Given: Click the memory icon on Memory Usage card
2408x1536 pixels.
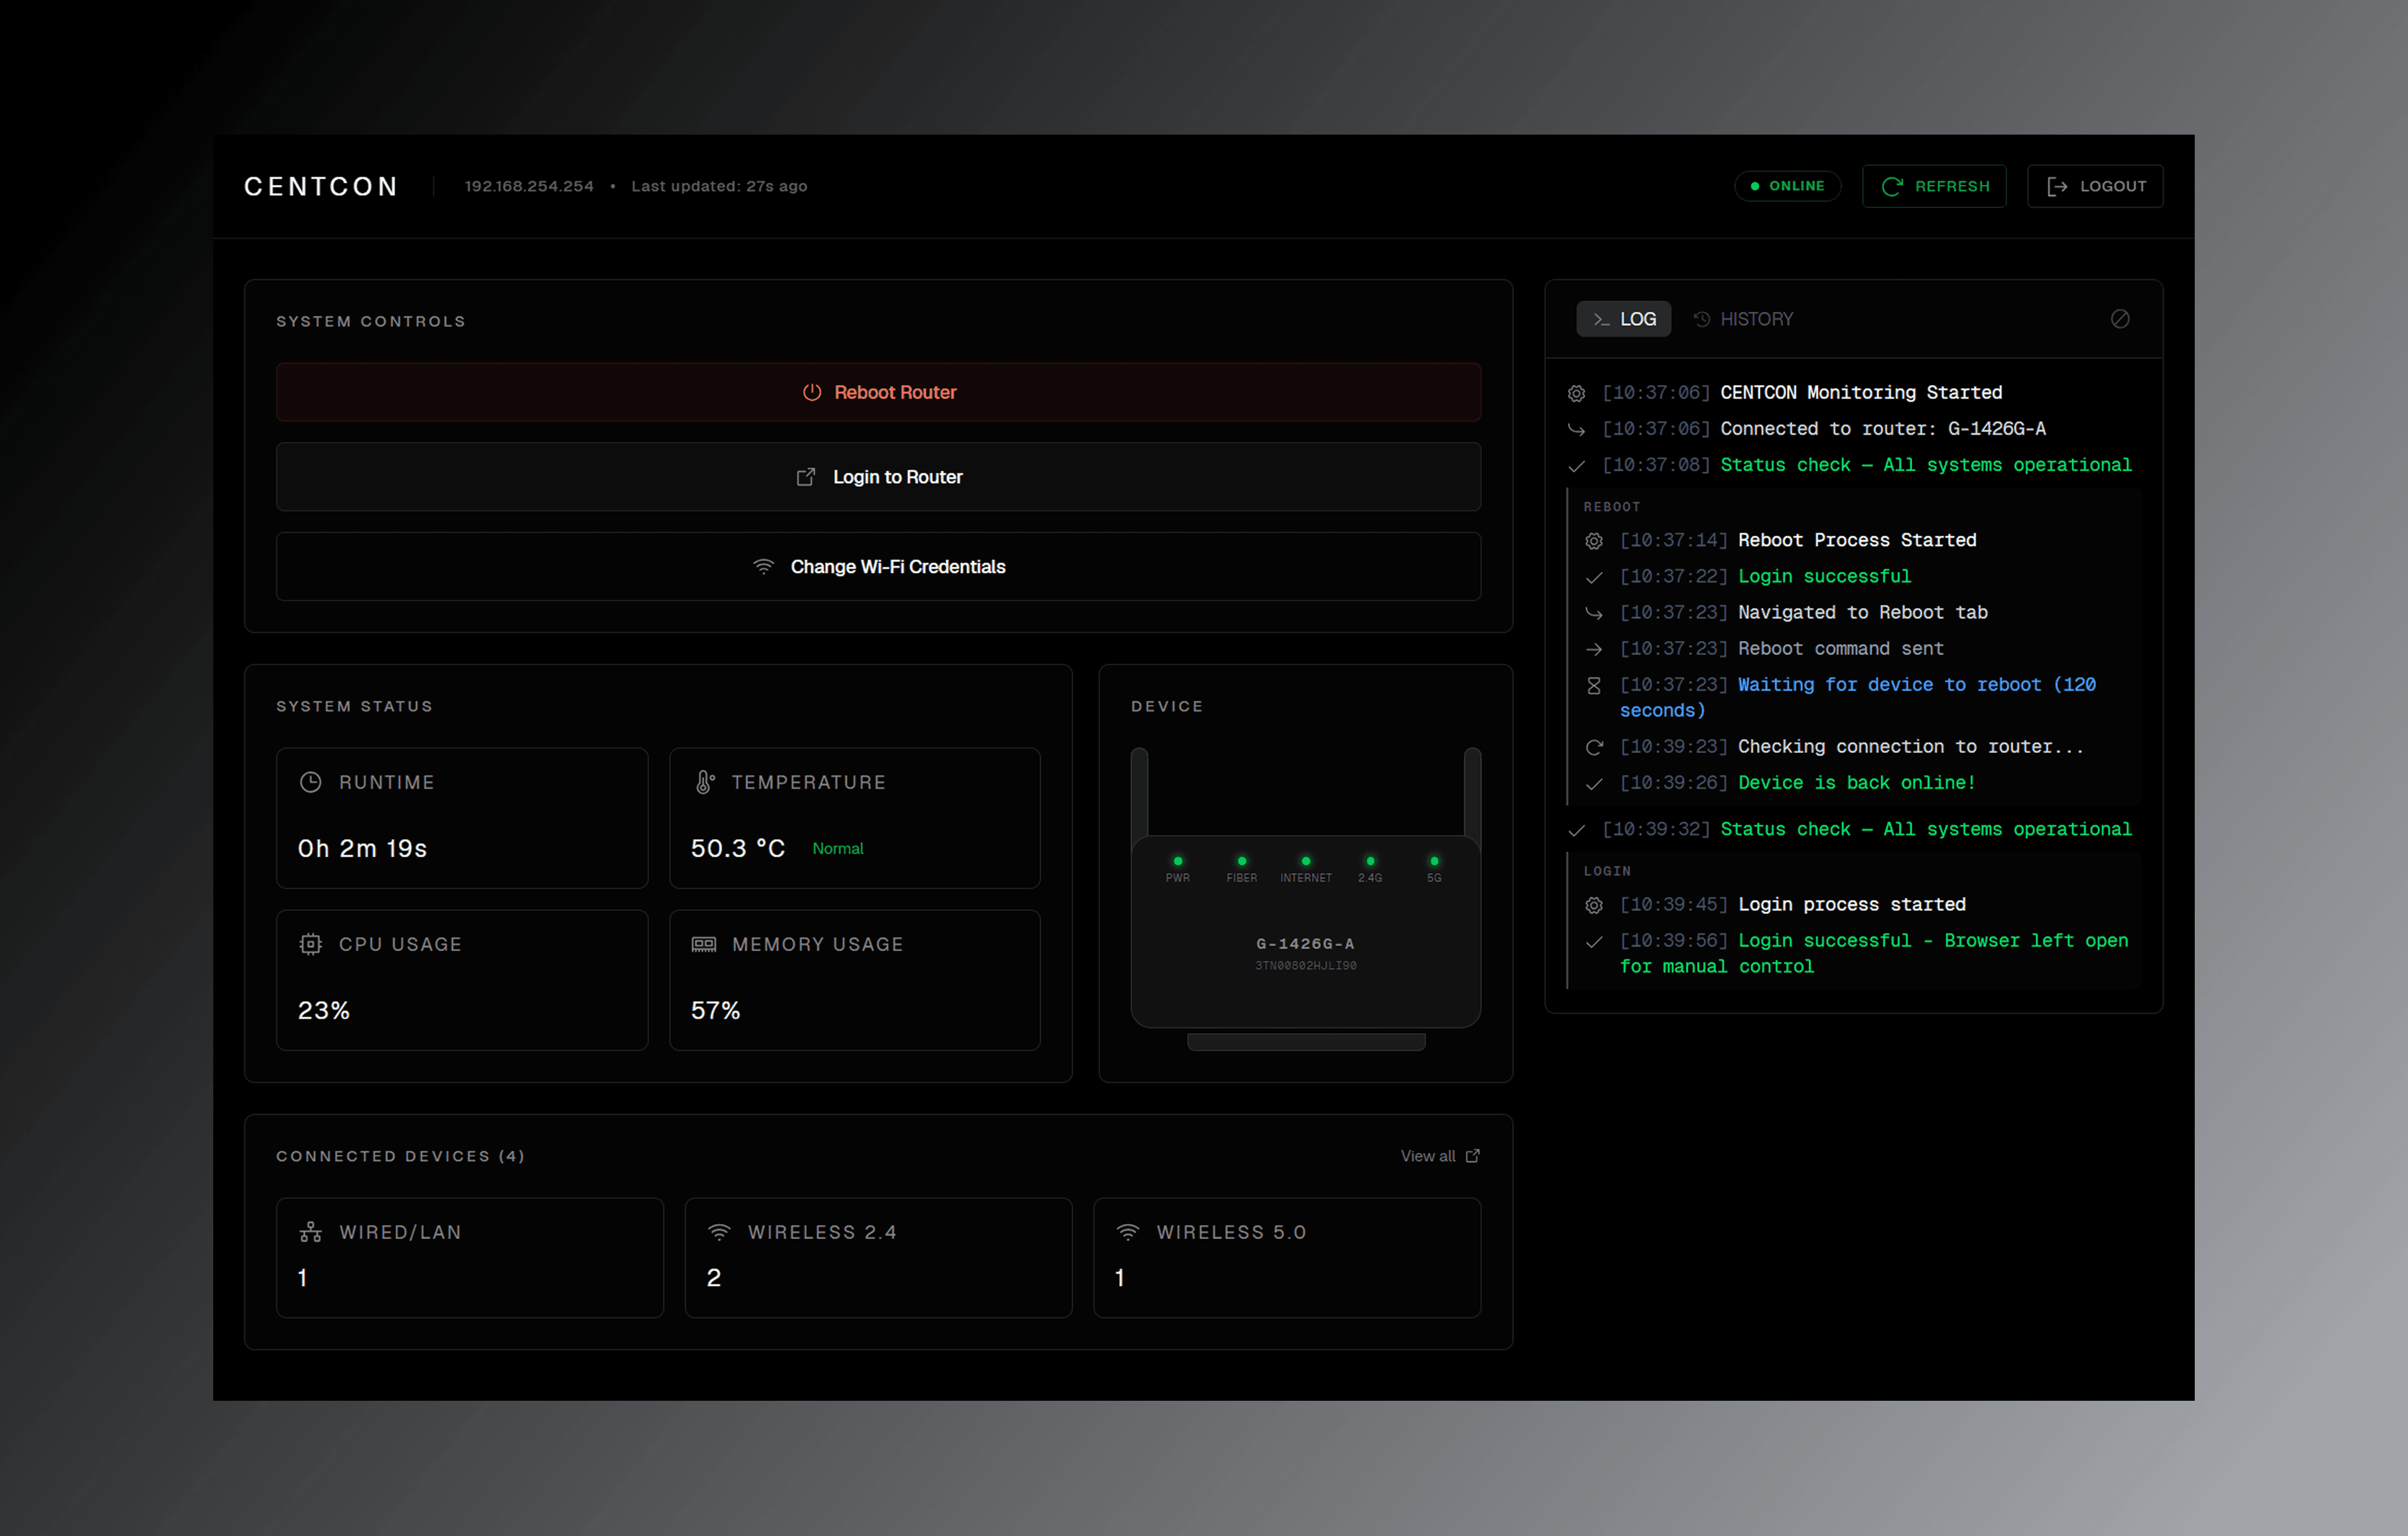Looking at the screenshot, I should [x=704, y=944].
